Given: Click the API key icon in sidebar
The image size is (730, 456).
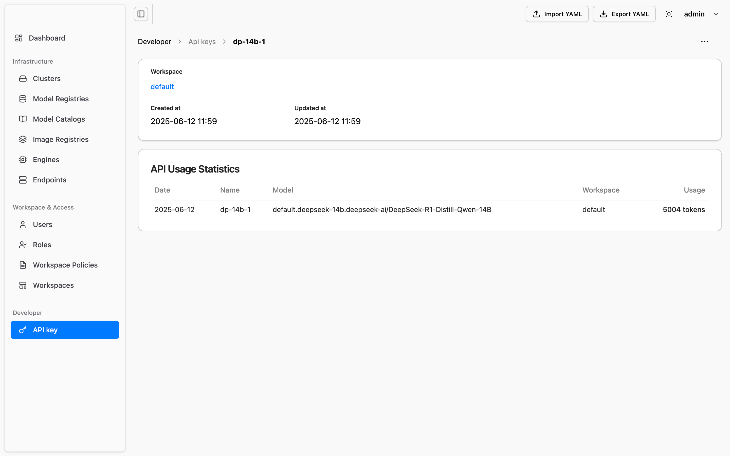Looking at the screenshot, I should coord(23,330).
